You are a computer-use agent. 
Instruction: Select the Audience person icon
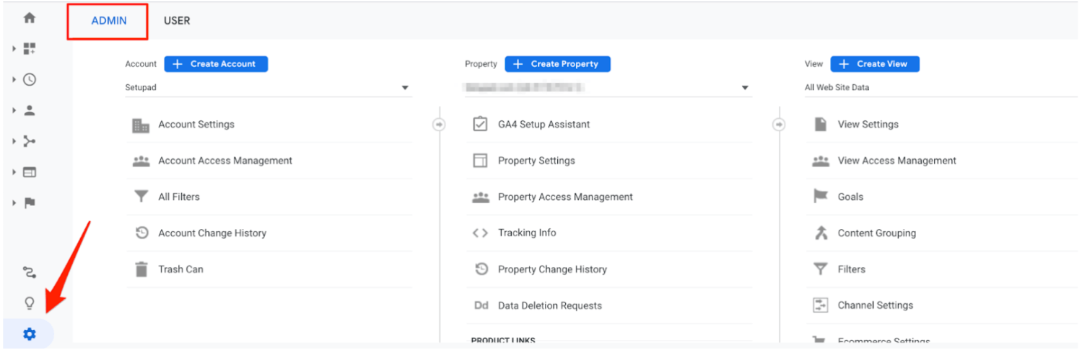[x=30, y=111]
